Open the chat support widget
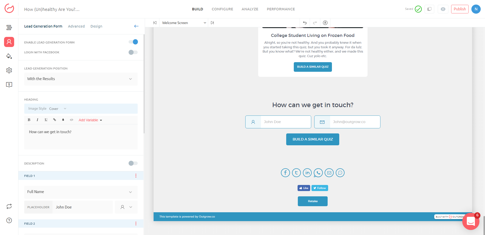 [471, 221]
